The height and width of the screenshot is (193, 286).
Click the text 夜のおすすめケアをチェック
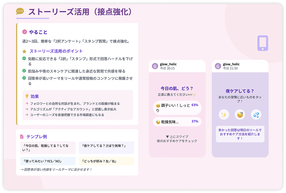coord(177,141)
